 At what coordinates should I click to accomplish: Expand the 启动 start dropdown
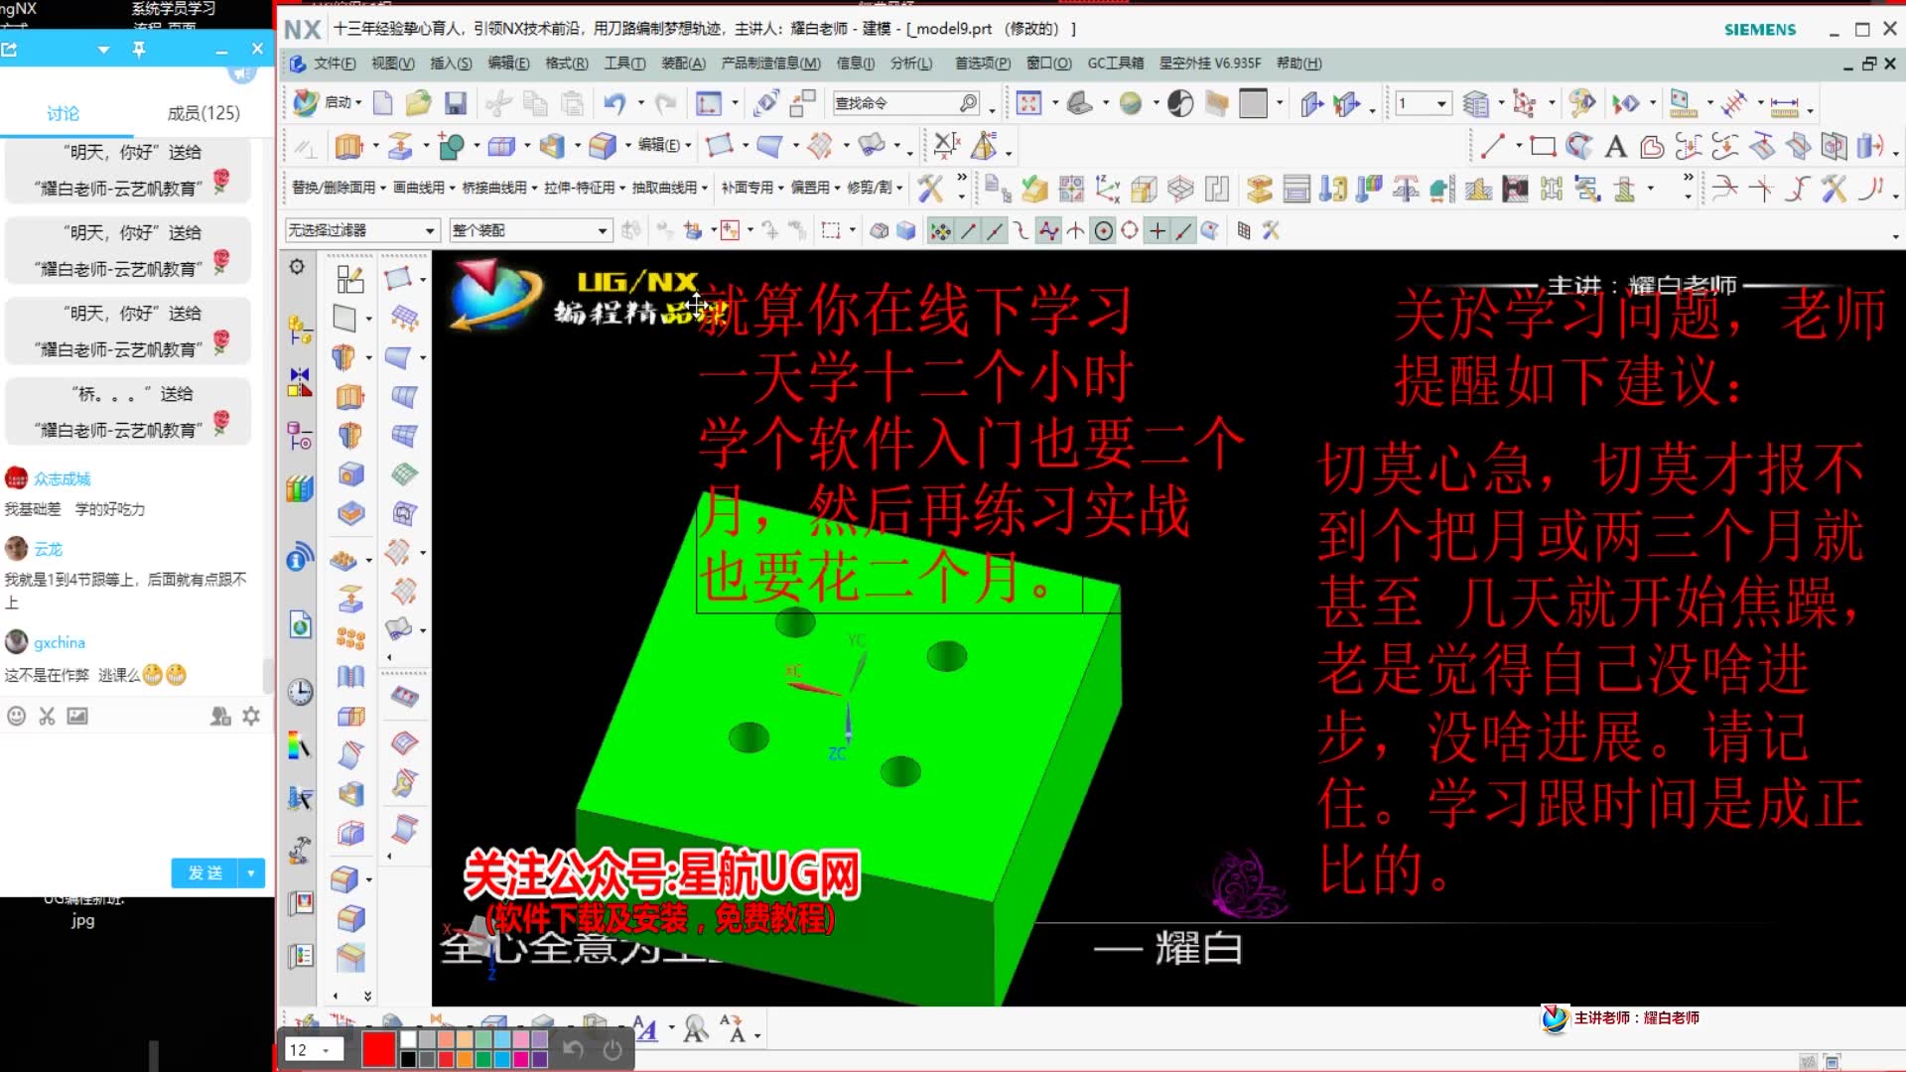click(342, 103)
